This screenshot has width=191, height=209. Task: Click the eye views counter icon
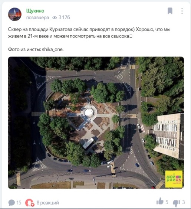pyautogui.click(x=55, y=17)
